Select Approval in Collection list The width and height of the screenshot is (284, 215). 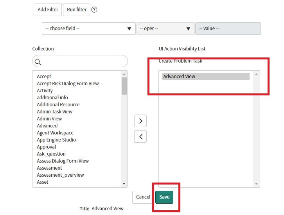[x=47, y=147]
